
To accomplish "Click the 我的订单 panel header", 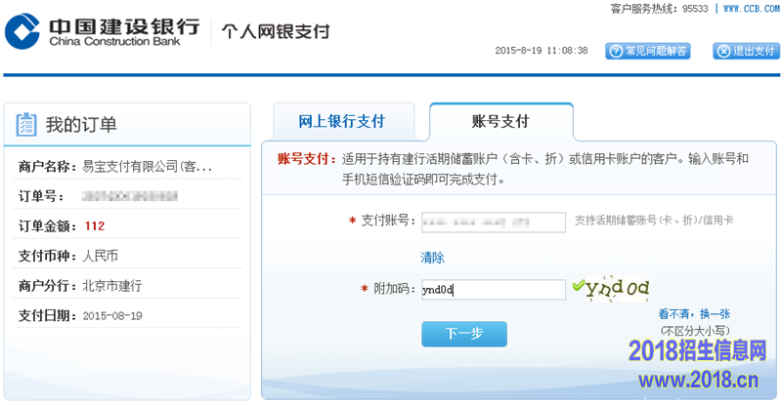I will coord(81,124).
